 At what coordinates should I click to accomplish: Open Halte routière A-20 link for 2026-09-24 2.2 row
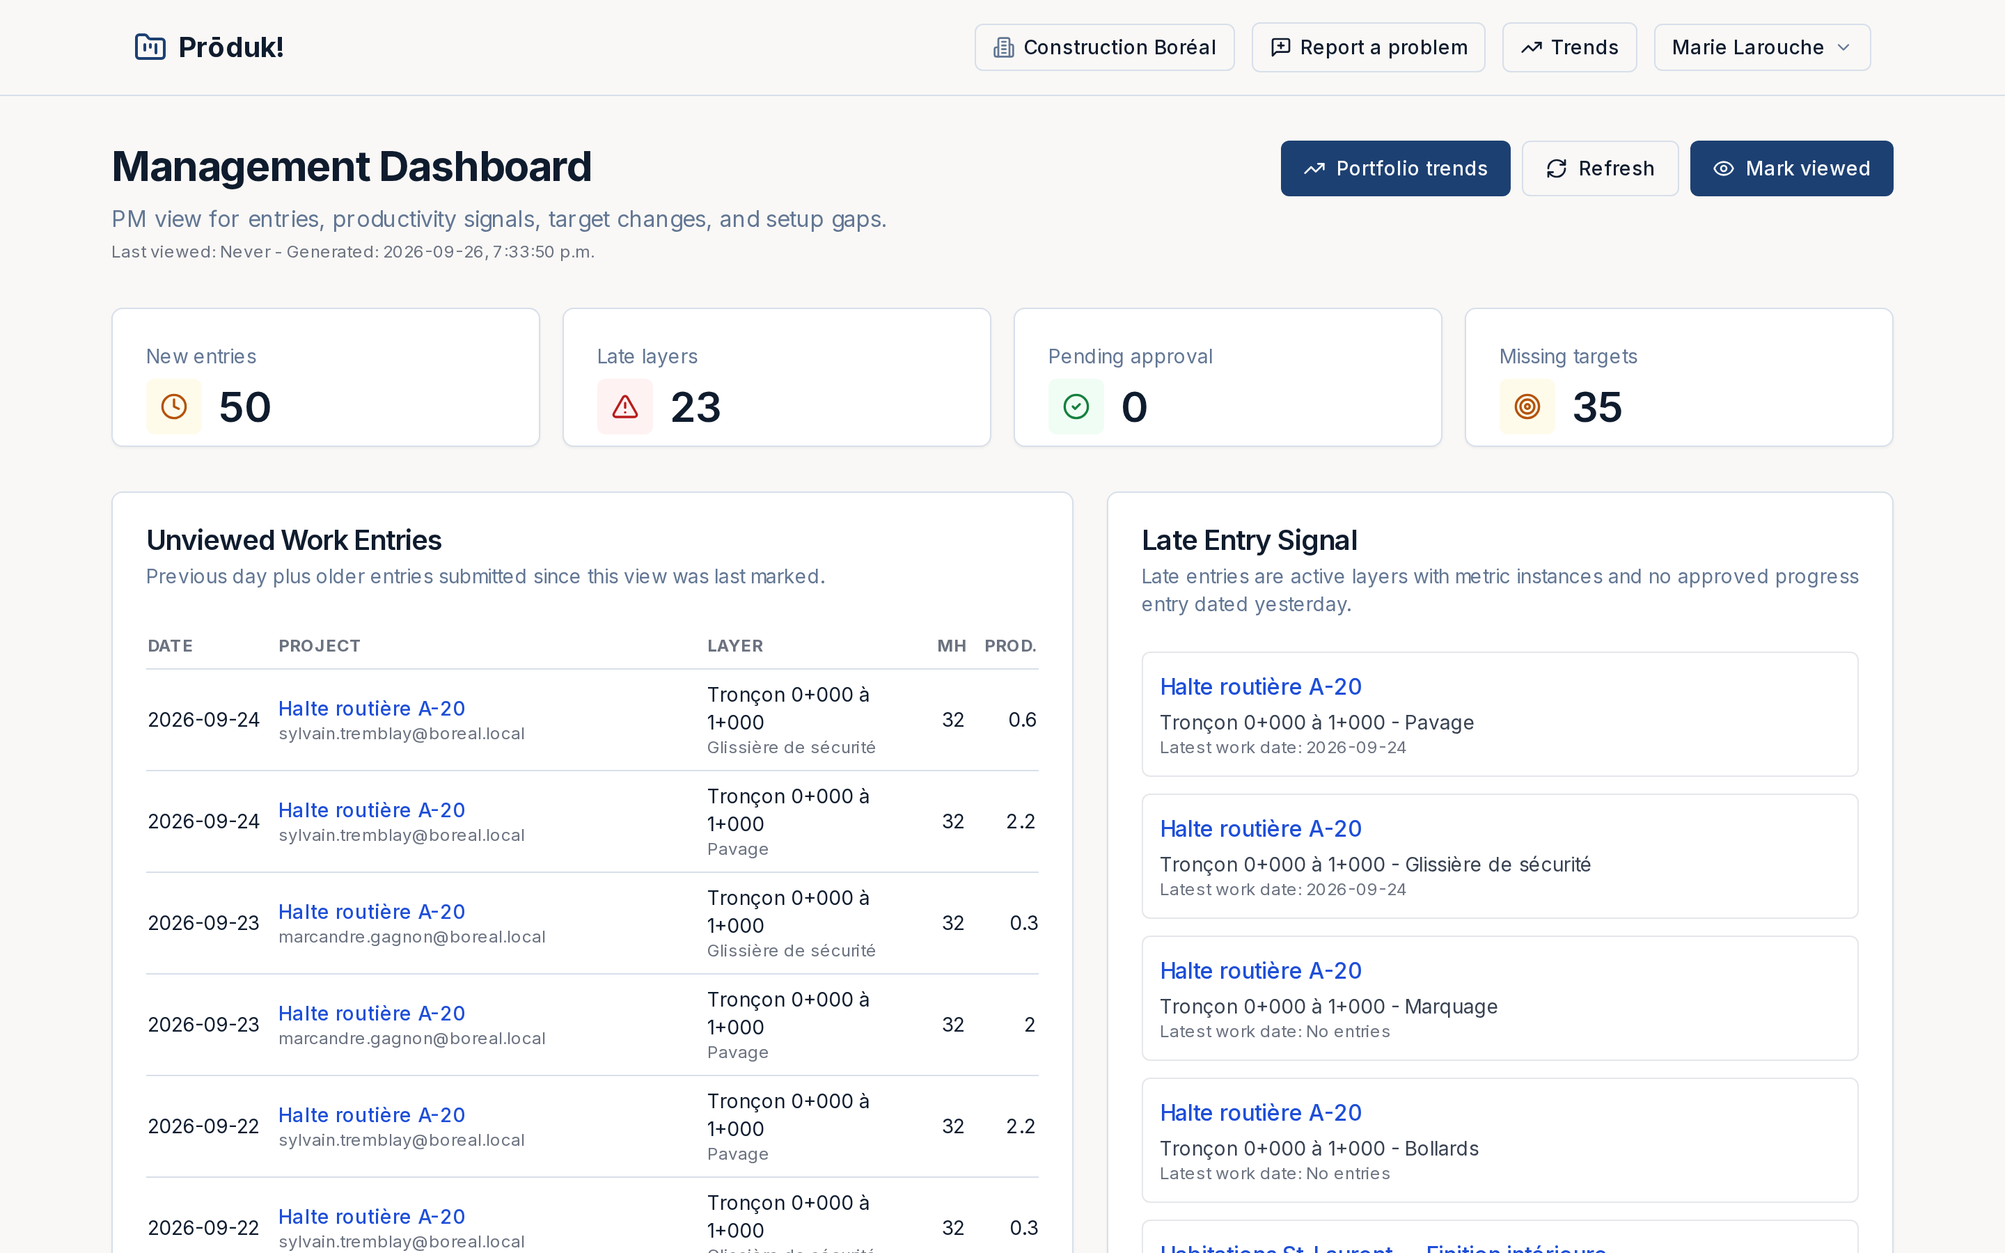(x=371, y=810)
